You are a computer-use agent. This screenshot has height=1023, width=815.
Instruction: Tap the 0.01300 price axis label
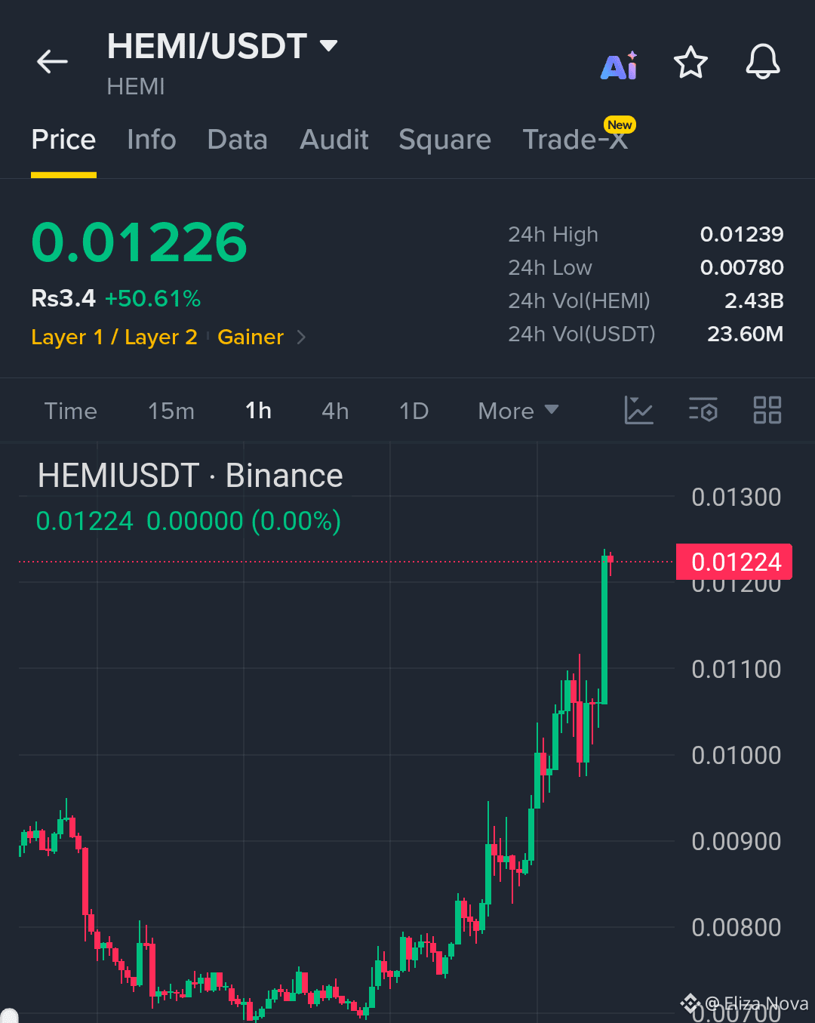coord(737,498)
